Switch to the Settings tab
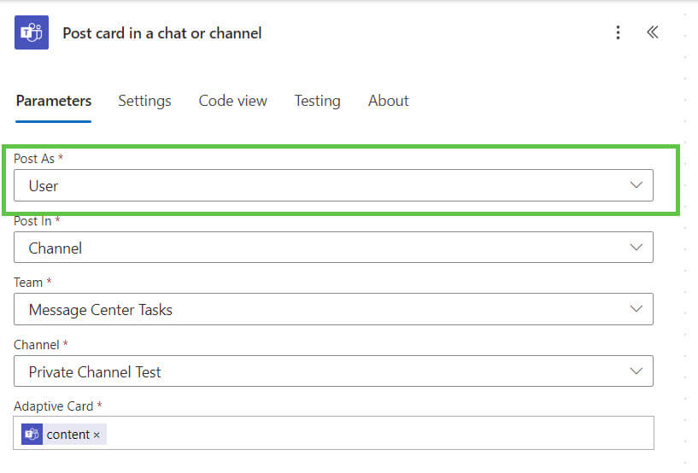 (x=144, y=101)
